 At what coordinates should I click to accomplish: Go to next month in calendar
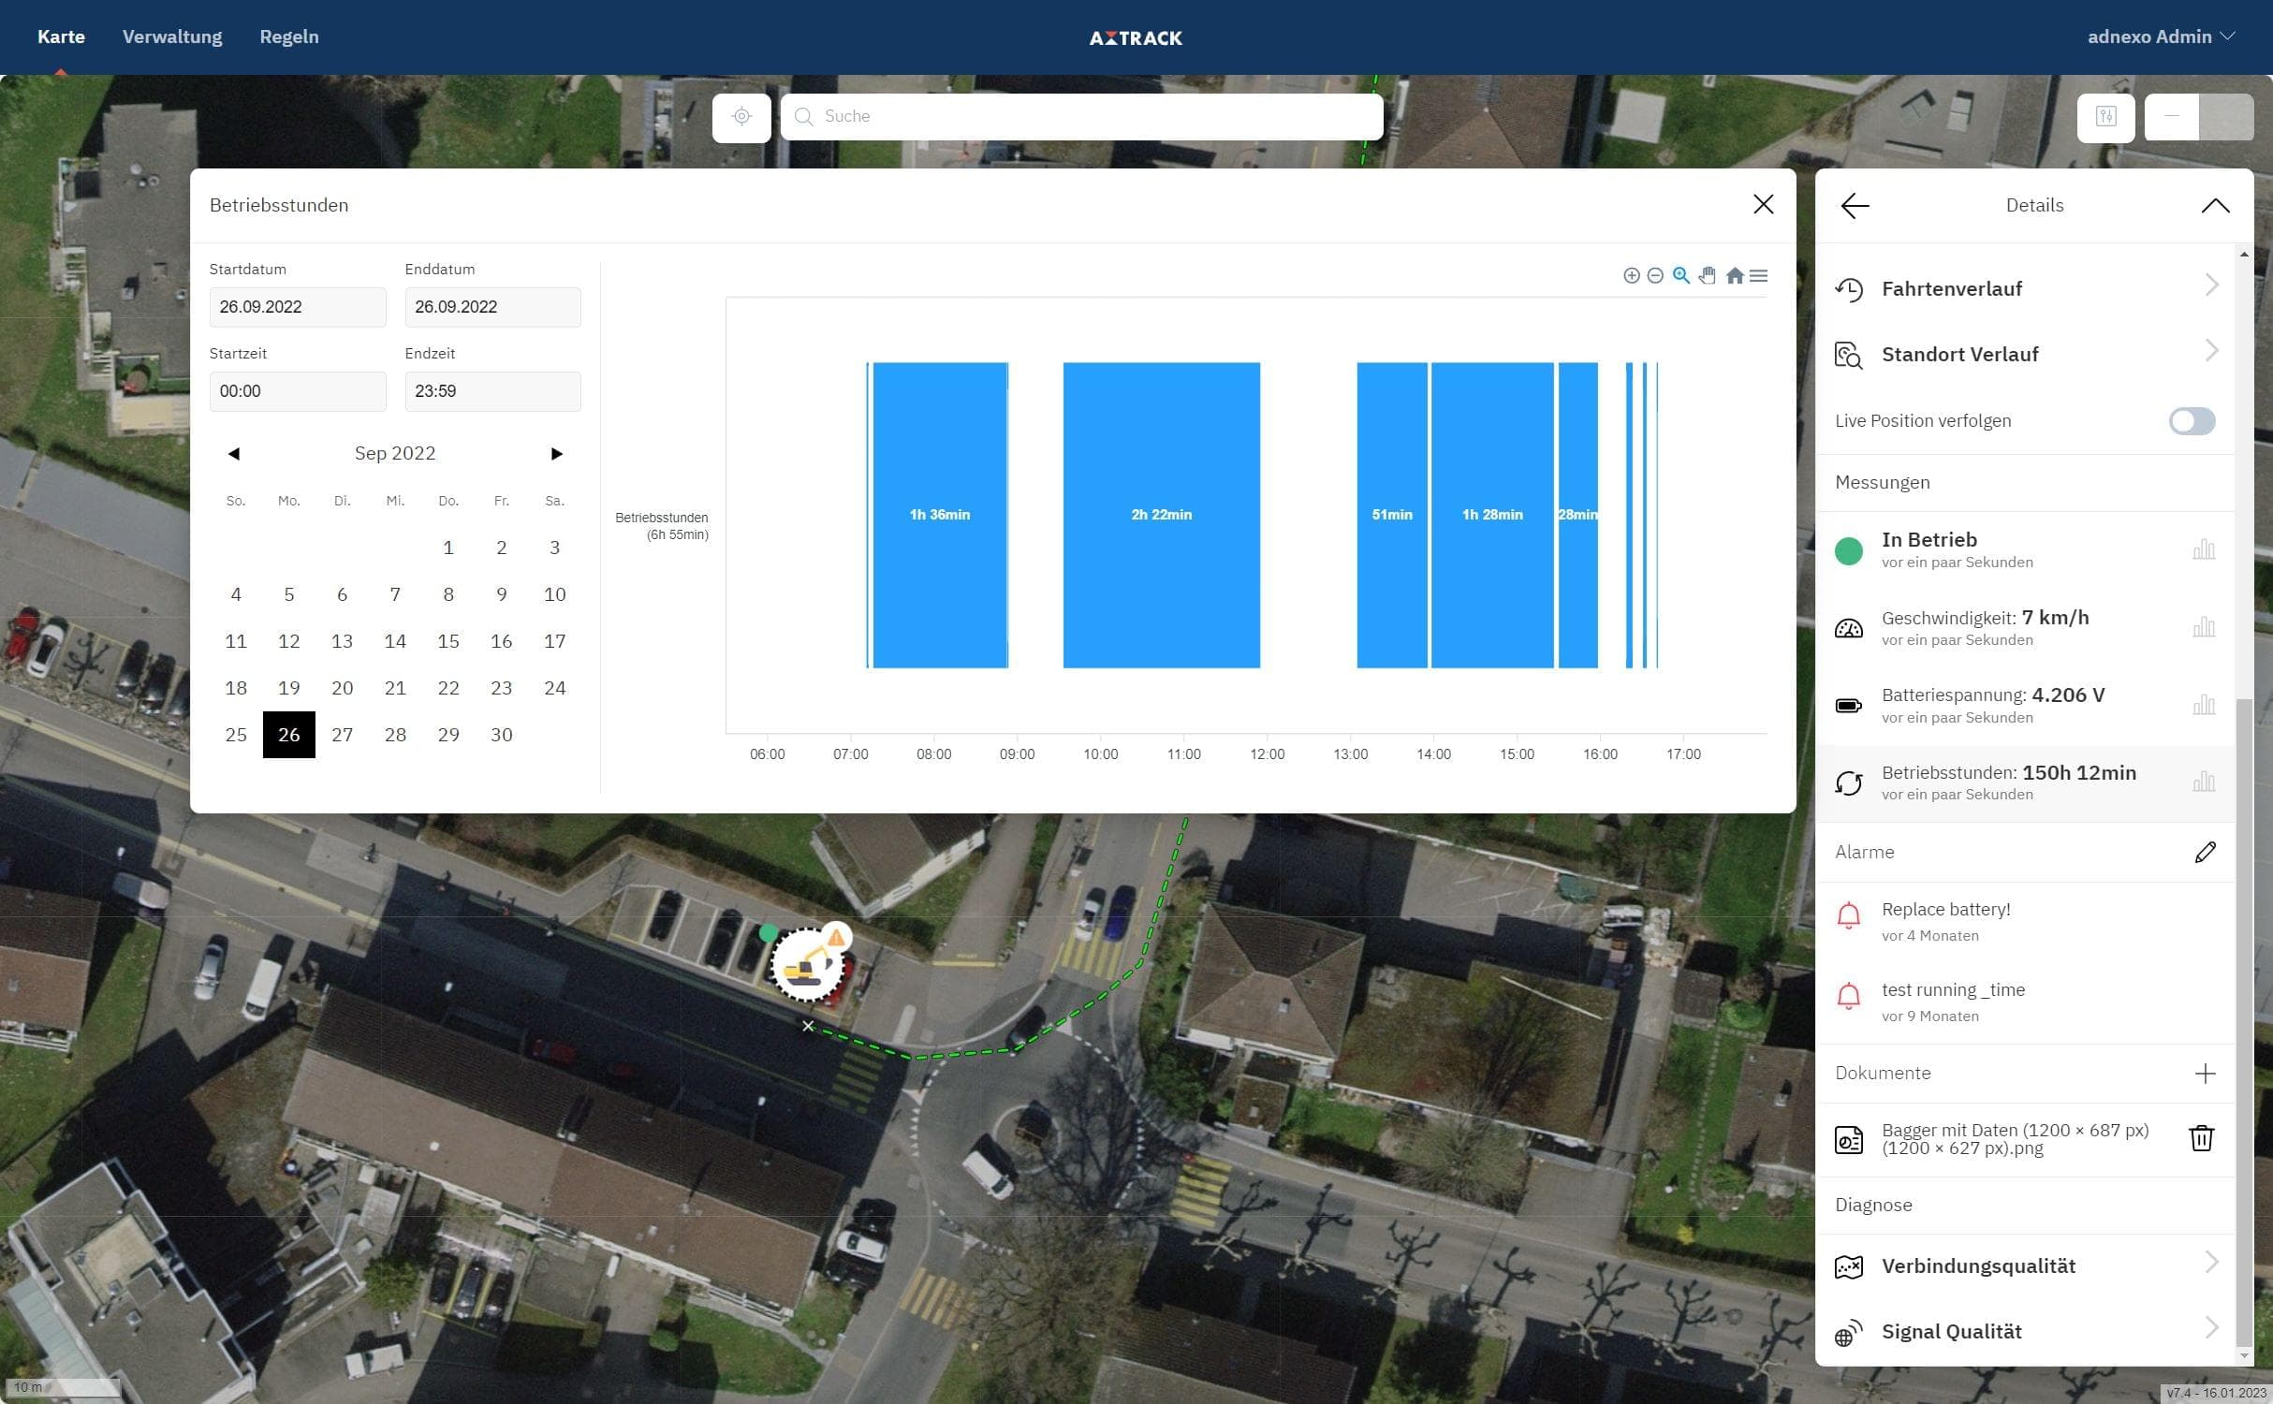(x=556, y=454)
